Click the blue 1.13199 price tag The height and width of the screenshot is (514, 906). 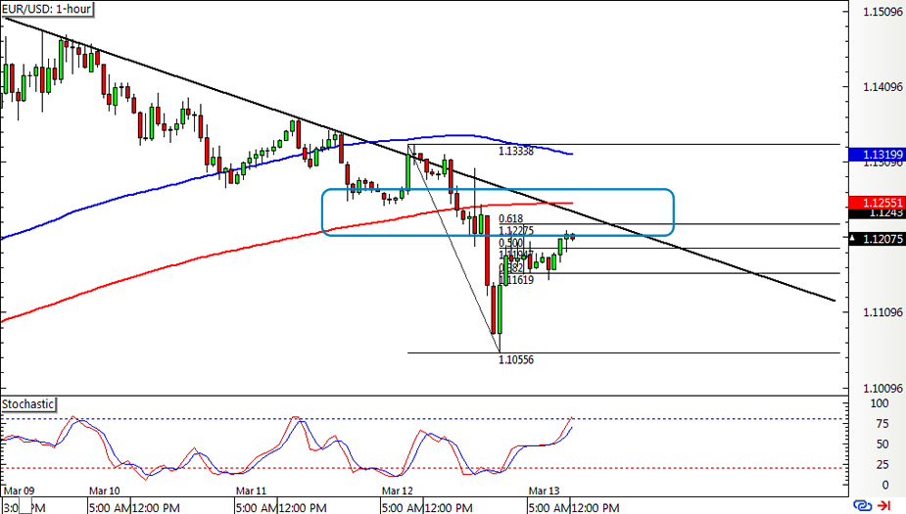[x=878, y=155]
